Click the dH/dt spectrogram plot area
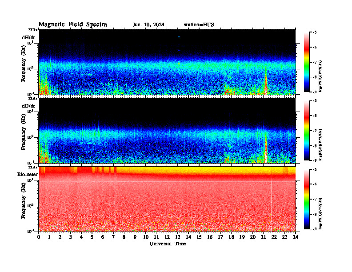 coord(167,62)
